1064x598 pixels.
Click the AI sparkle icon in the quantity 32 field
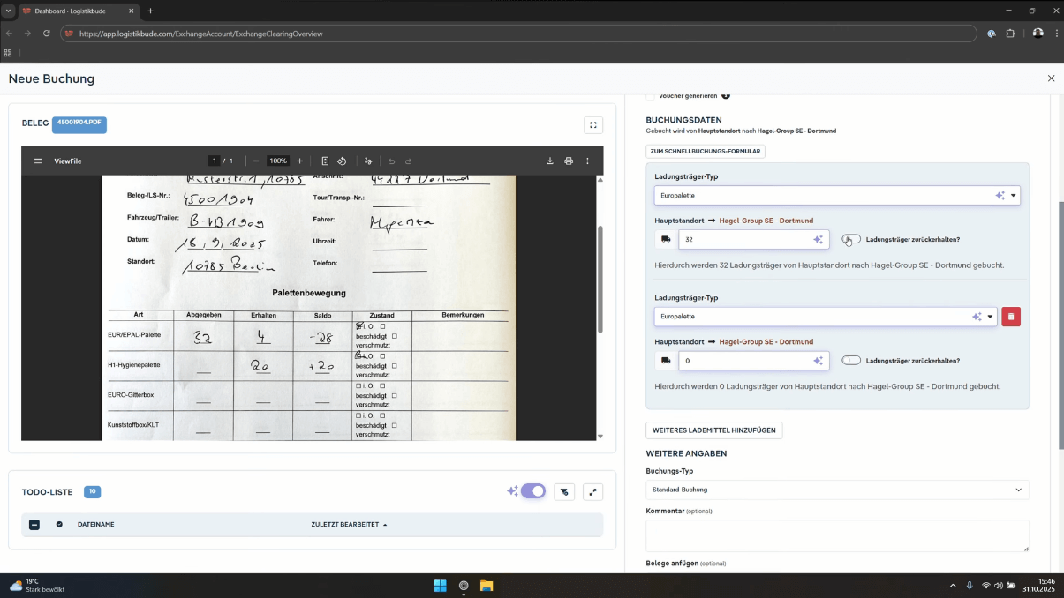coord(819,239)
